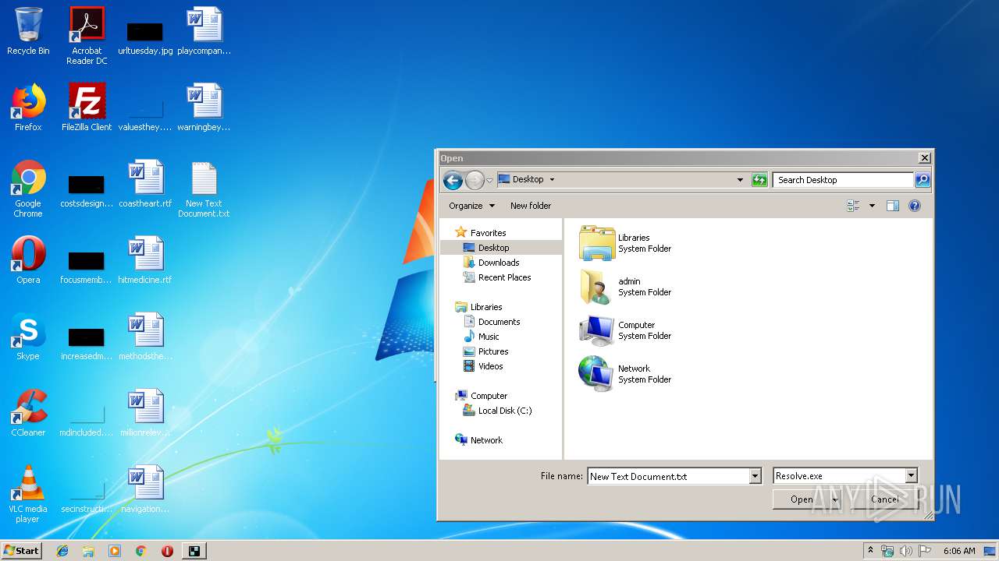Click the volume speaker tray icon
The image size is (999, 561).
coord(906,551)
